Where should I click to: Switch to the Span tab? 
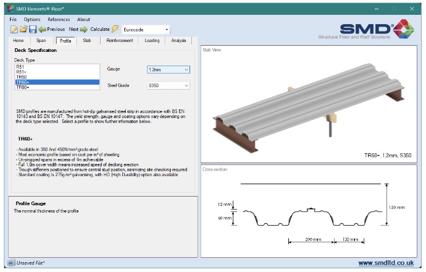tap(41, 40)
